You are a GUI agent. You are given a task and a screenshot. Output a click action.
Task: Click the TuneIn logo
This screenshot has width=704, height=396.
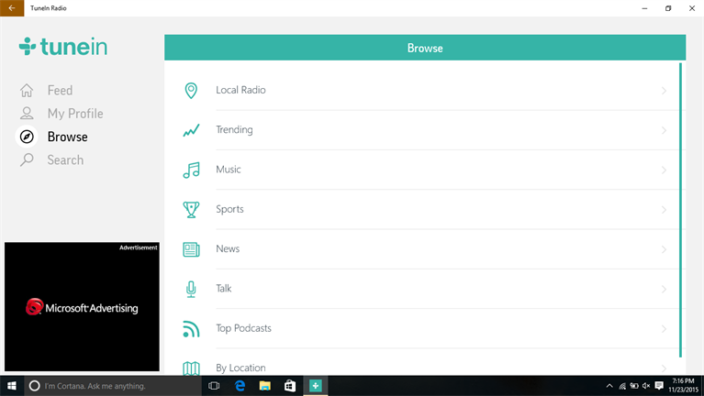[x=62, y=46]
